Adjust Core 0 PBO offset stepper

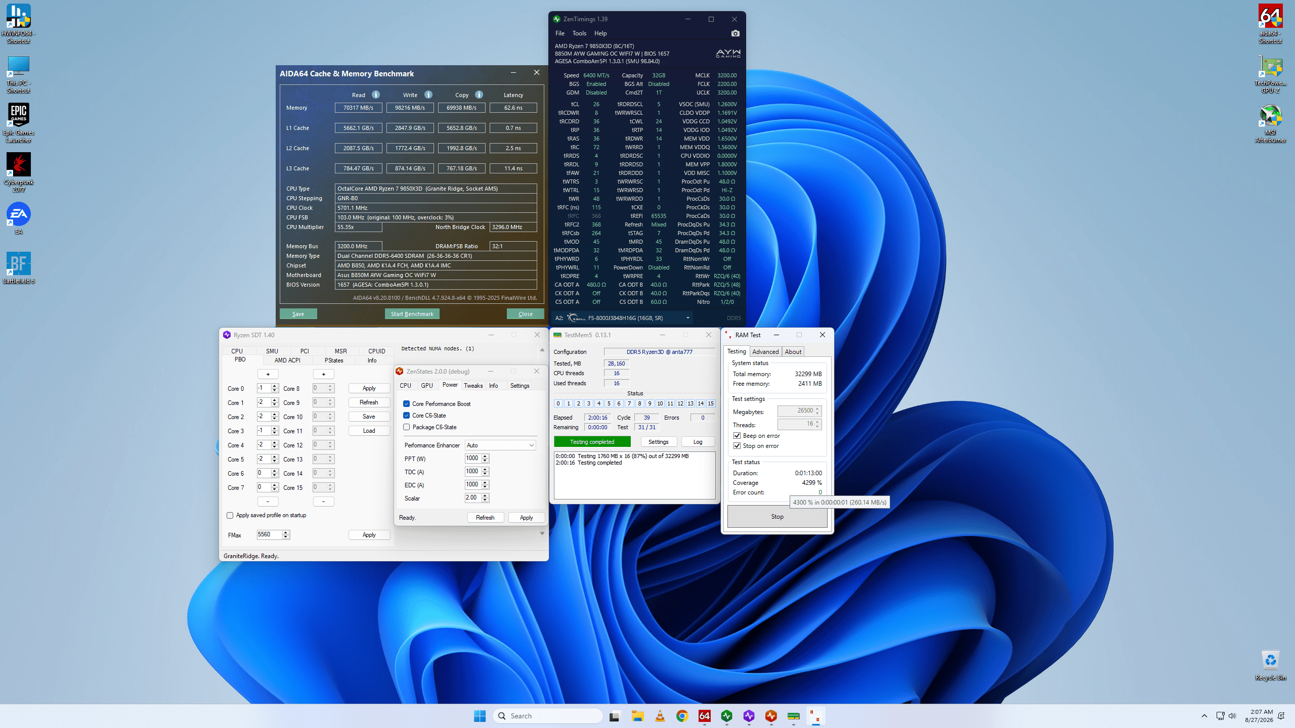[275, 388]
